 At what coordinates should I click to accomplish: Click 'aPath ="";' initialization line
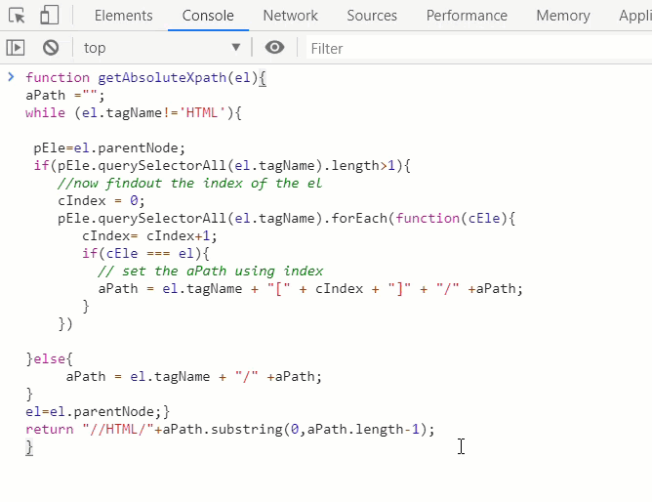[x=65, y=96]
